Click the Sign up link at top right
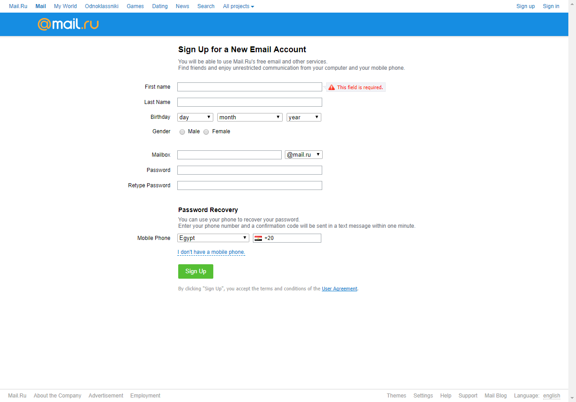The width and height of the screenshot is (576, 402). [526, 6]
